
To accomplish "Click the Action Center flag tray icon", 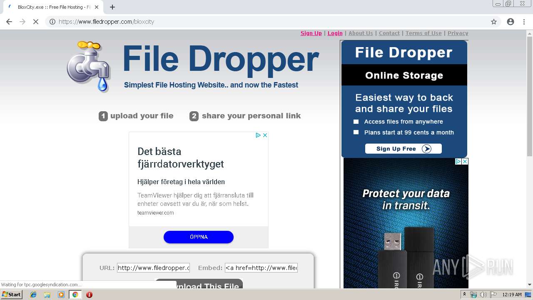I will click(493, 295).
